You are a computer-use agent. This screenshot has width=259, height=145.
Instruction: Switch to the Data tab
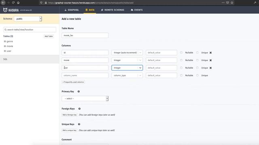(x=90, y=10)
